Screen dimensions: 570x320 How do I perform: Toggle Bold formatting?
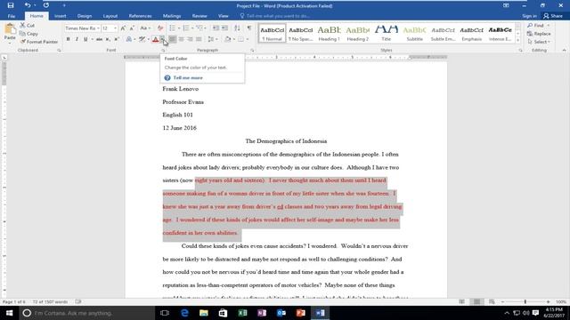[x=68, y=39]
